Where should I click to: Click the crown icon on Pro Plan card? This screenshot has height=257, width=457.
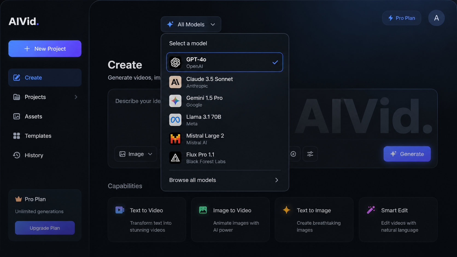tap(18, 199)
